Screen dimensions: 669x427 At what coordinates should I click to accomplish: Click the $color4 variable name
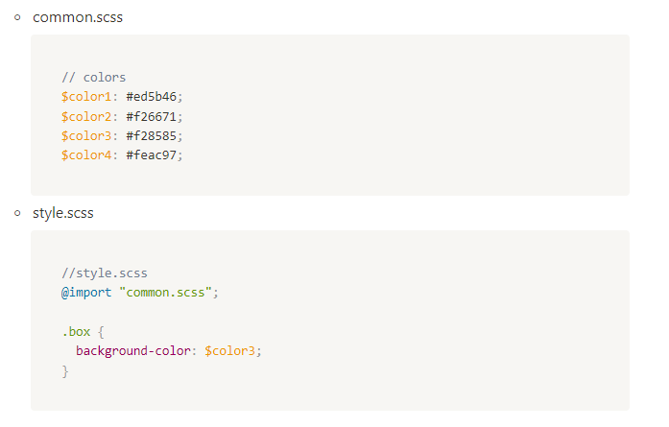pyautogui.click(x=86, y=154)
